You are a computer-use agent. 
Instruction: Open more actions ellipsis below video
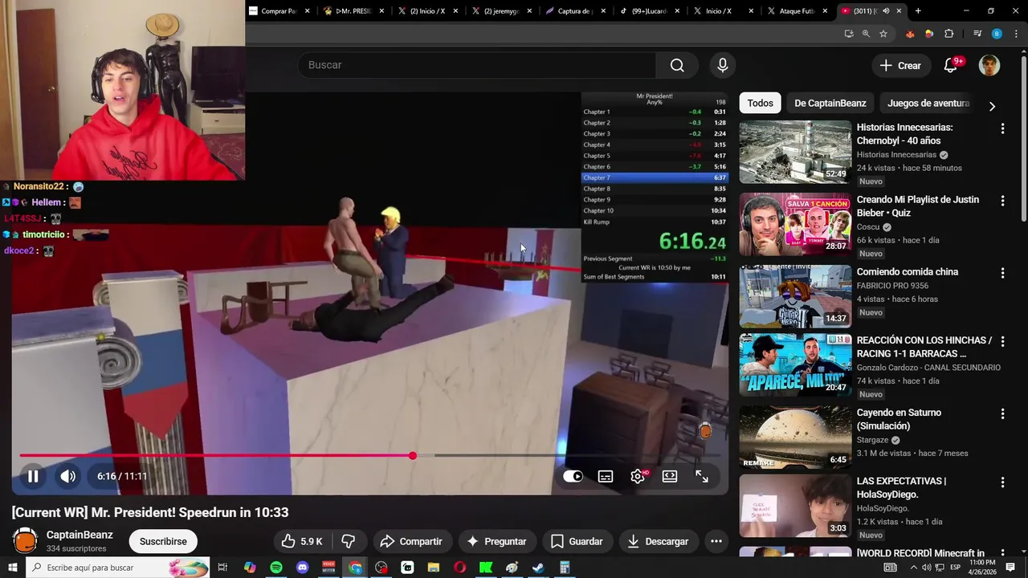(716, 541)
